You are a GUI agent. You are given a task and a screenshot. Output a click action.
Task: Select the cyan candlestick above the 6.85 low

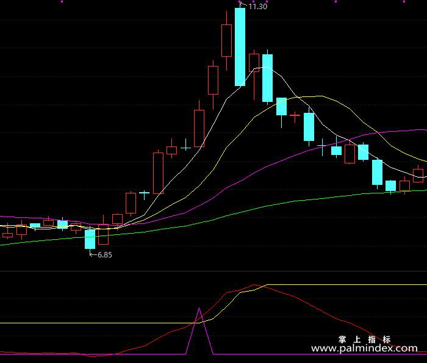click(x=90, y=239)
